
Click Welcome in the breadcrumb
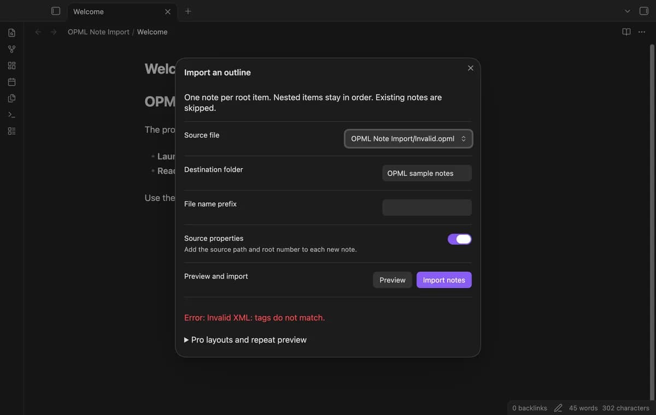click(152, 32)
